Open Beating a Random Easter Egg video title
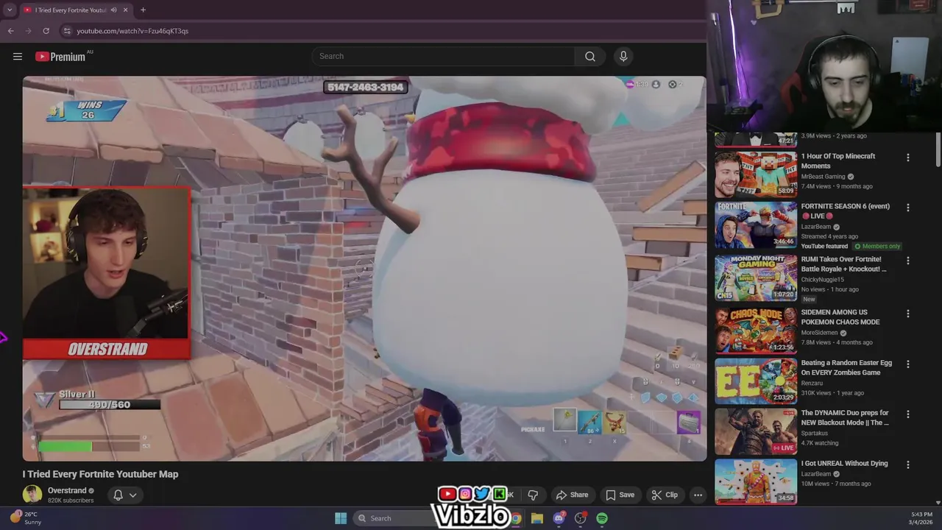Screen dimensions: 942x530 pos(846,368)
